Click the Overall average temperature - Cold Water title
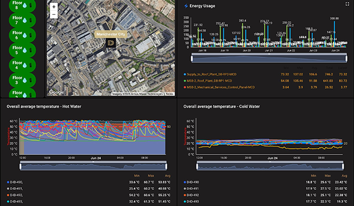Viewport: 354px width, 206px height. coord(222,106)
